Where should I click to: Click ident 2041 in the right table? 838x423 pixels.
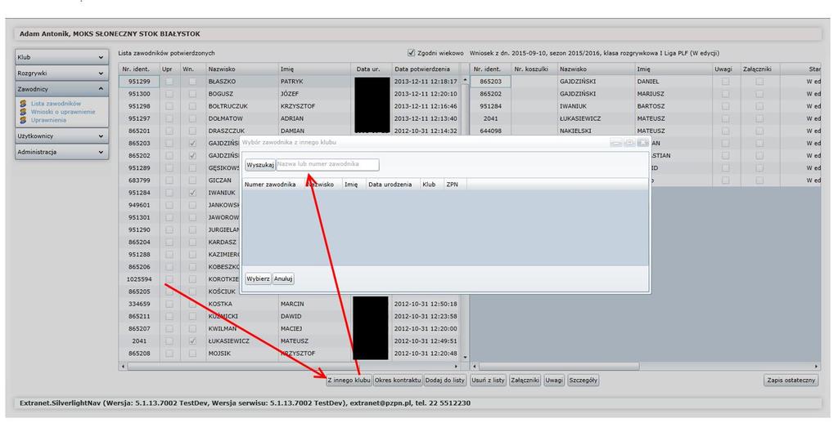pos(491,118)
